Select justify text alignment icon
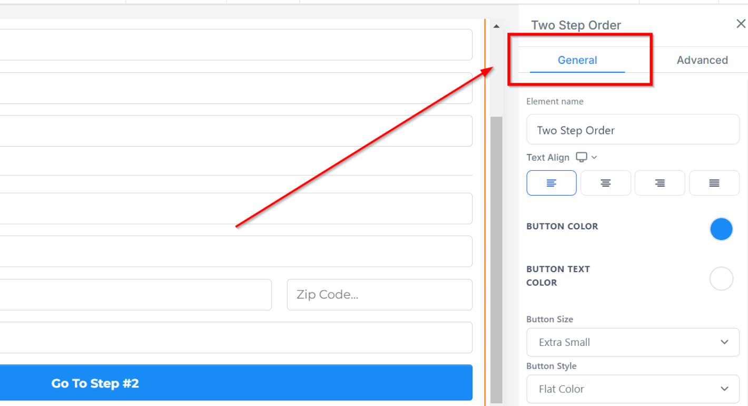This screenshot has width=748, height=406. tap(714, 183)
